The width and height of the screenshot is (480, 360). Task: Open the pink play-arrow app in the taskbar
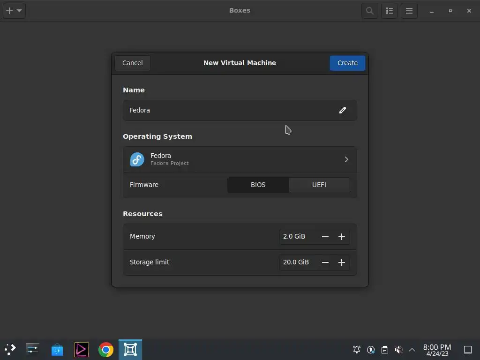tap(82, 350)
